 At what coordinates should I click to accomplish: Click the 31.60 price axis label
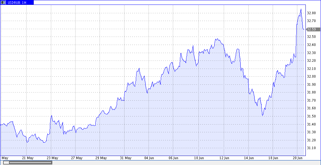(x=311, y=108)
